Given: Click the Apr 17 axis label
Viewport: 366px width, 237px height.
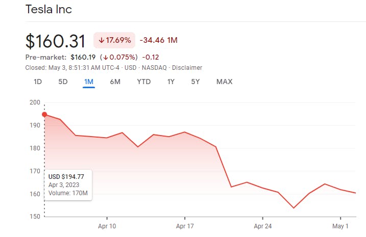Looking at the screenshot, I should pos(184,225).
